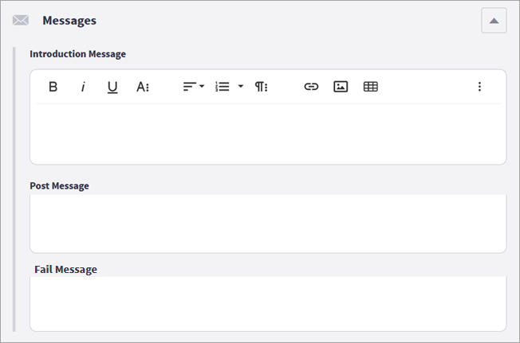Open the text alignment dropdown
520x343 pixels.
[194, 87]
